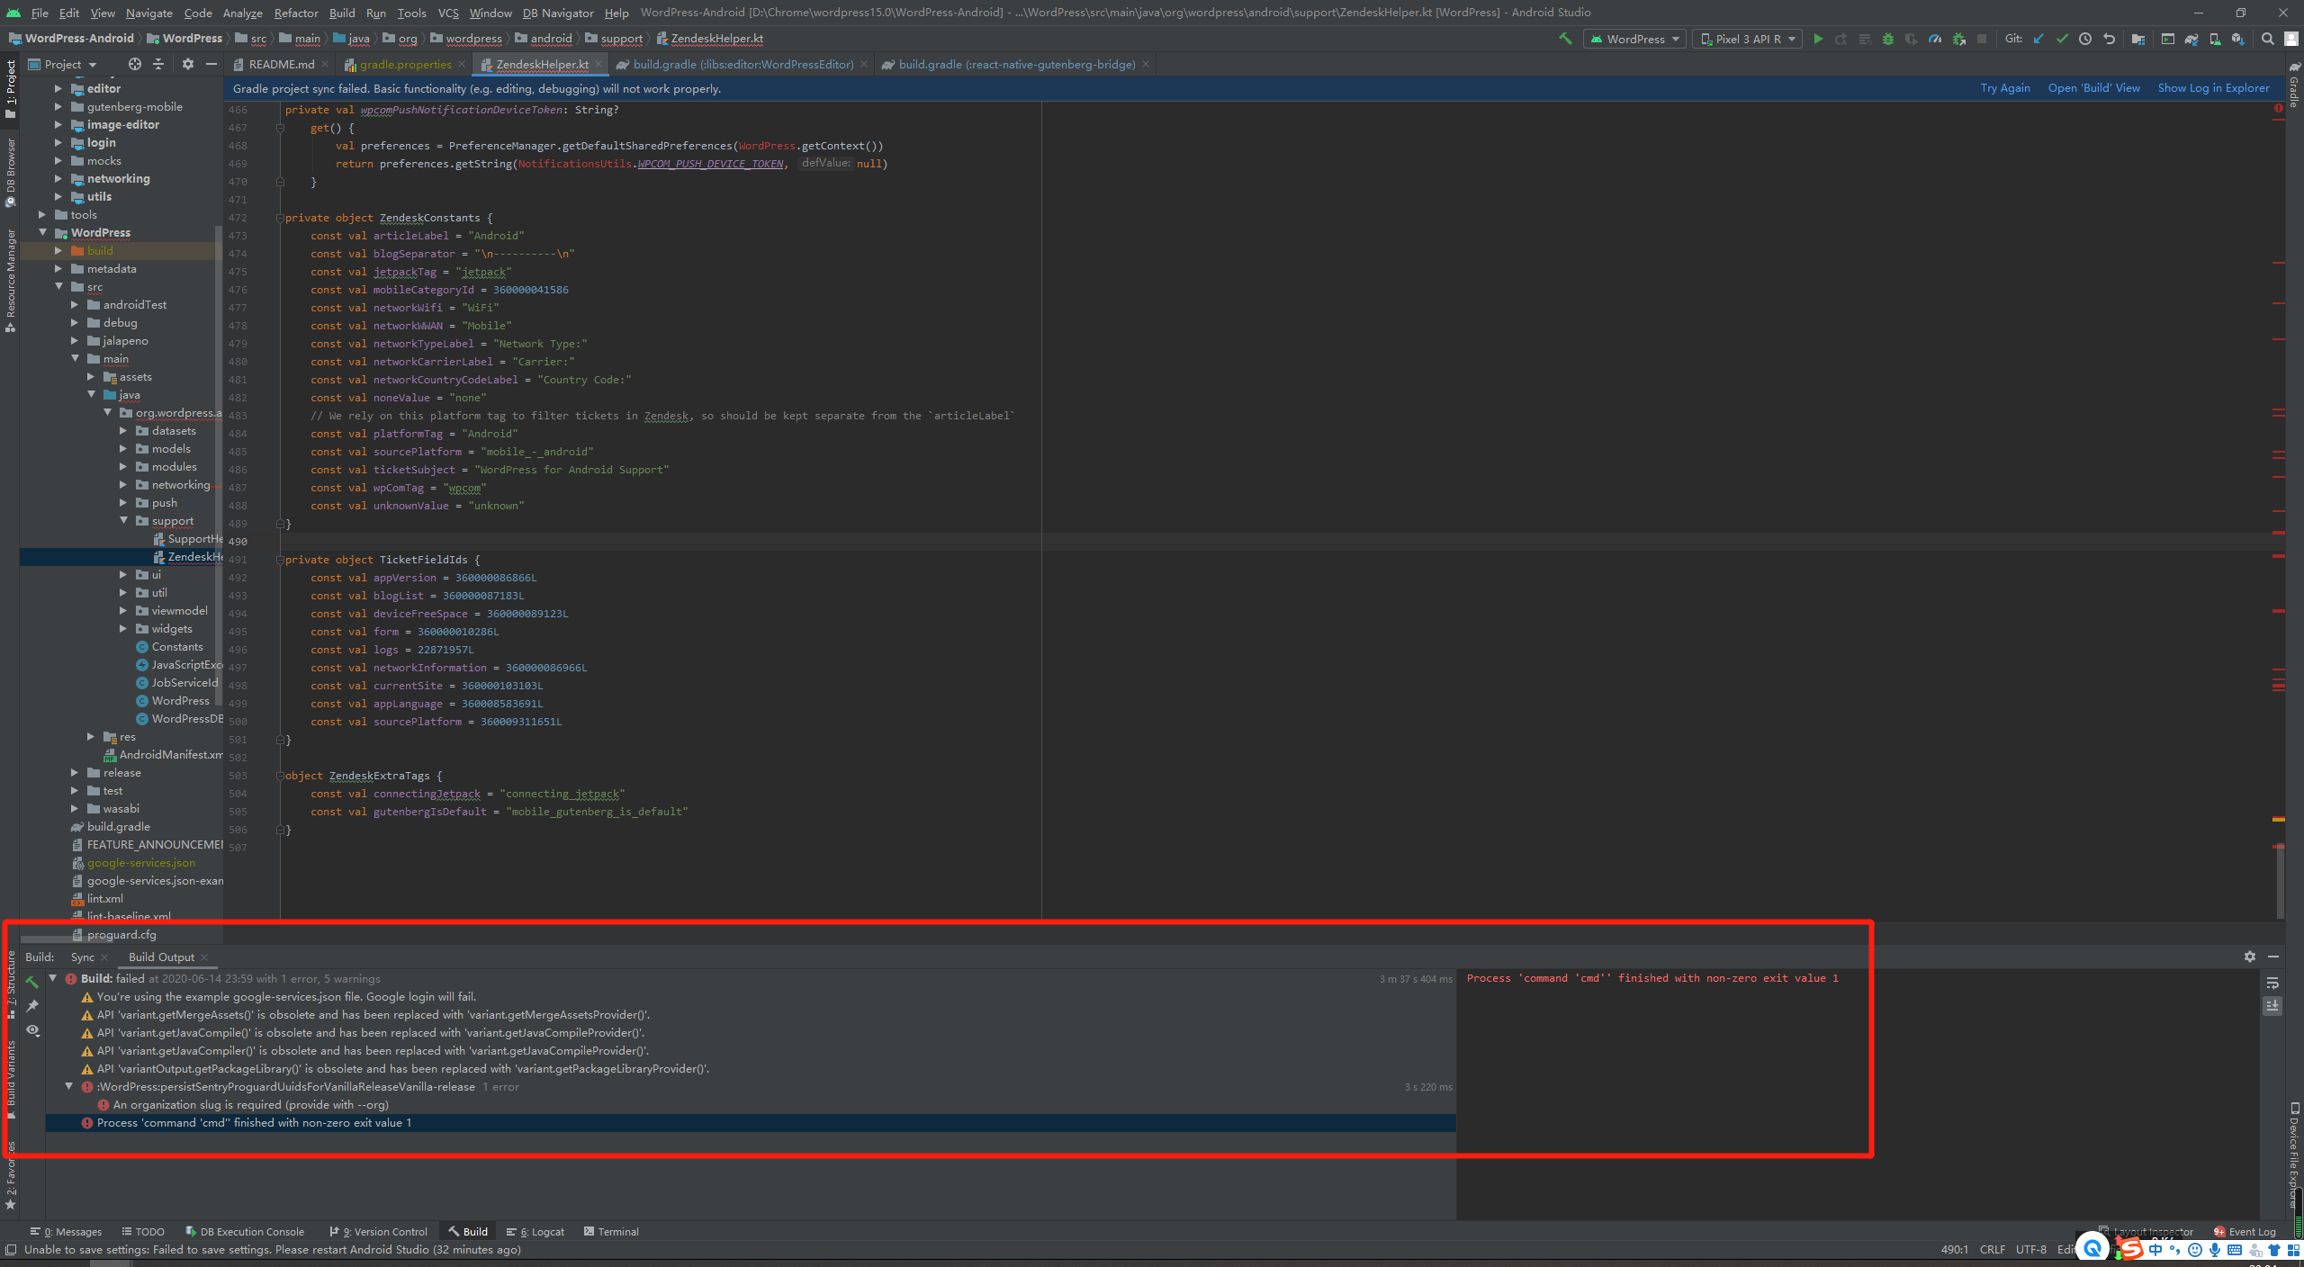Switch to gradle.properties editor tab
Image resolution: width=2304 pixels, height=1267 pixels.
(405, 65)
